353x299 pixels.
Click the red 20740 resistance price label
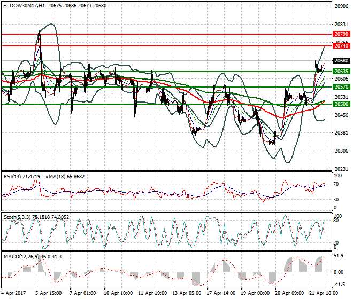coord(341,46)
